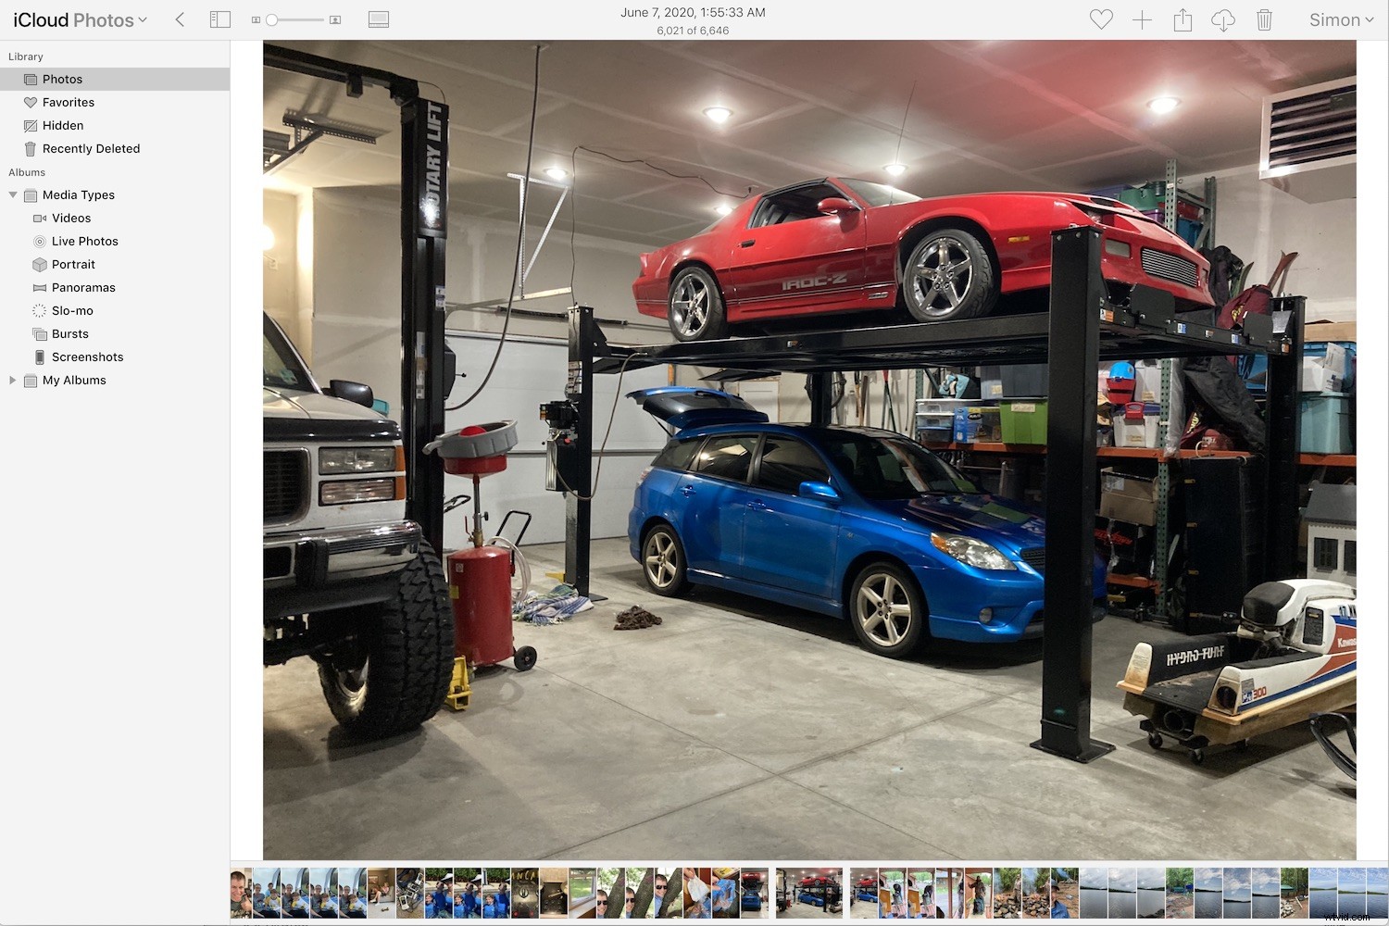The image size is (1389, 926).
Task: Open the Live Photos album
Action: point(85,241)
